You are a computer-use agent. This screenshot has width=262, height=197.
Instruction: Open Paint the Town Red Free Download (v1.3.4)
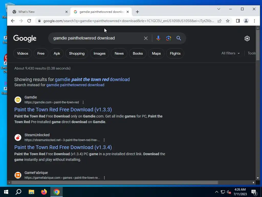pyautogui.click(x=63, y=147)
